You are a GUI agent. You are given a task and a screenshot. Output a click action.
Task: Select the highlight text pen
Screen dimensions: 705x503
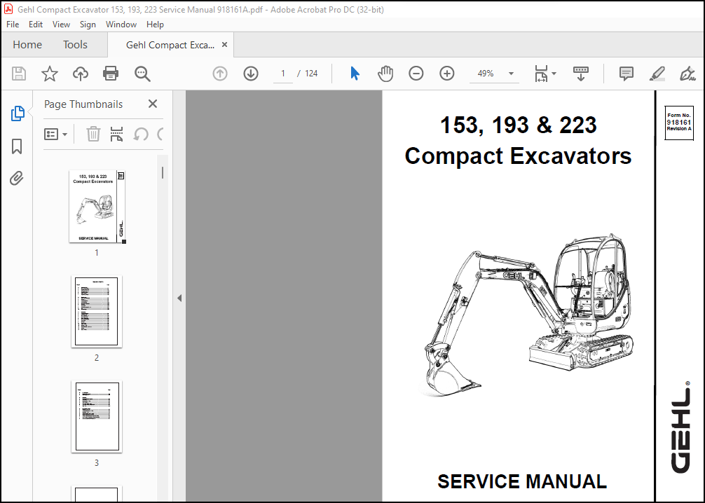tap(657, 74)
